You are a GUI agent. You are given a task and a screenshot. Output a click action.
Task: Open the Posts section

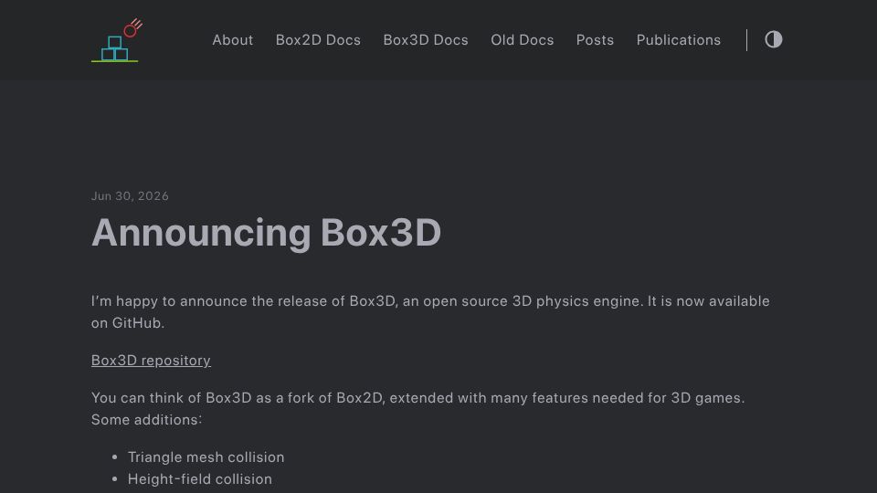(595, 40)
